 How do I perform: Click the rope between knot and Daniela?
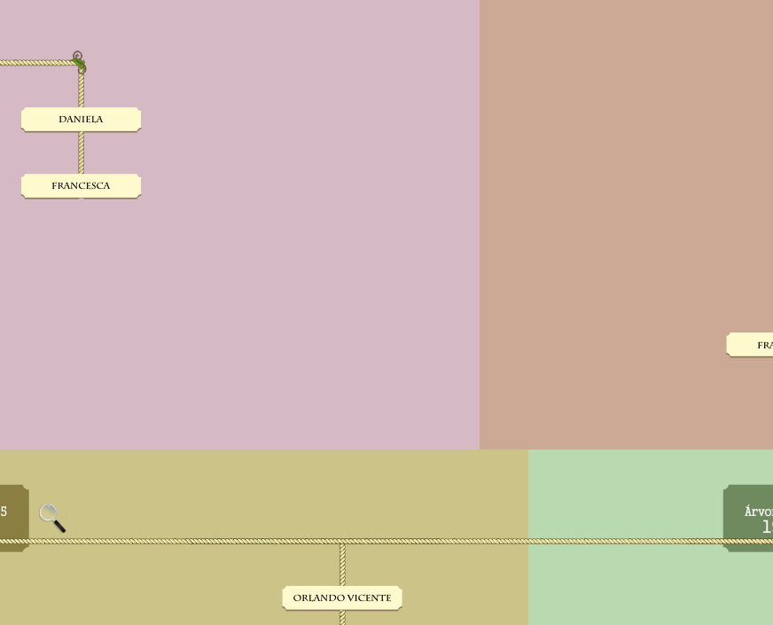tap(81, 90)
